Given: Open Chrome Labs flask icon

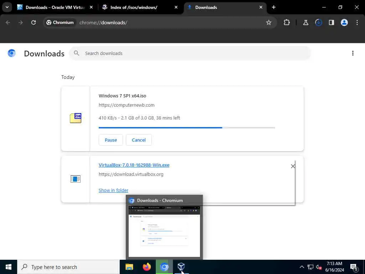Looking at the screenshot, I should click(305, 22).
